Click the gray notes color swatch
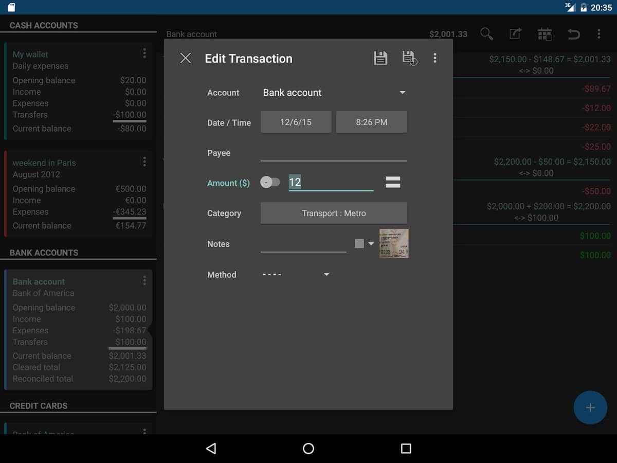Viewport: 617px width, 463px height. 359,244
